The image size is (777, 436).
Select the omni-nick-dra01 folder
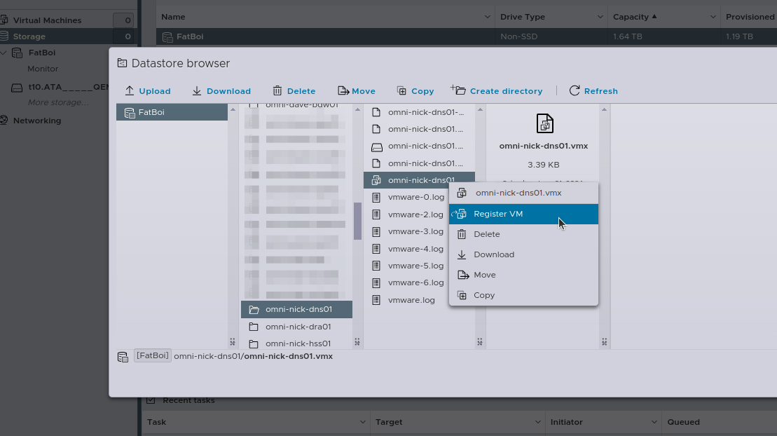298,327
